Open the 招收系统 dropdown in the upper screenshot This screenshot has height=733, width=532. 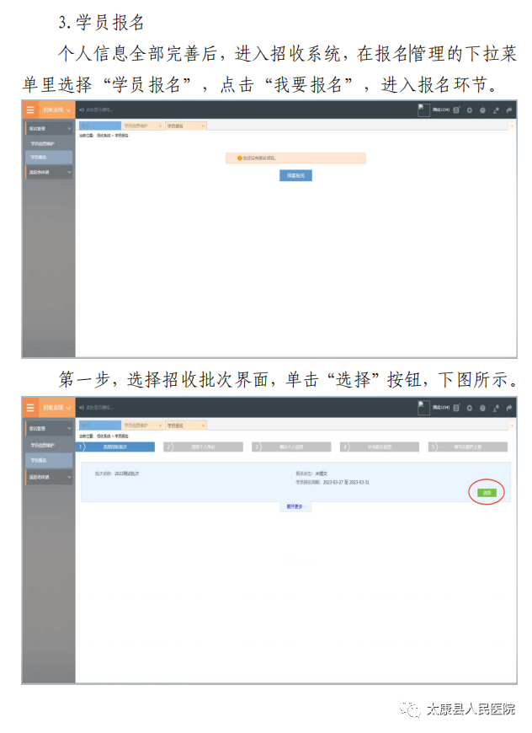point(57,110)
